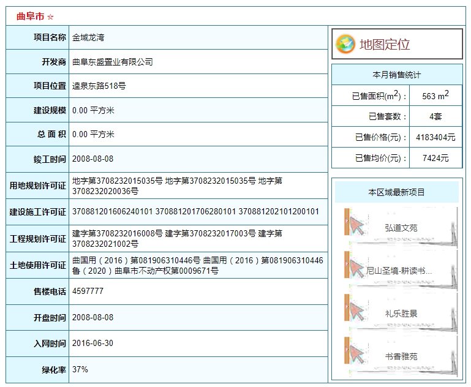
Task: Click the 本区域最新项目 header
Action: tap(396, 192)
